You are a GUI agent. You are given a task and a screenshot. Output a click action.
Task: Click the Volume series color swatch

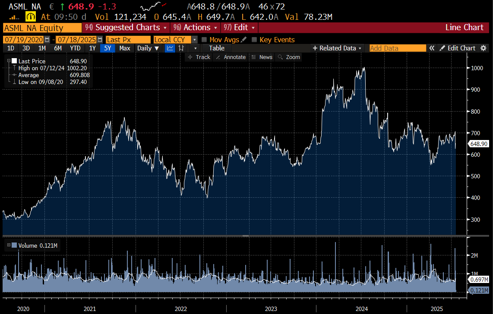14,246
